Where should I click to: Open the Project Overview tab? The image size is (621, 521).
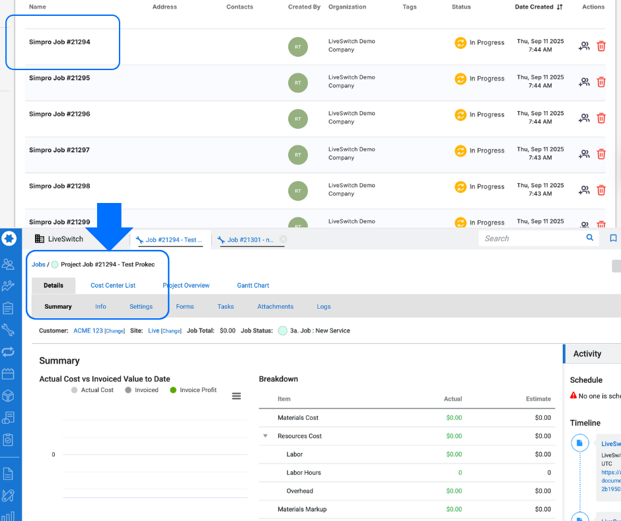pos(186,286)
